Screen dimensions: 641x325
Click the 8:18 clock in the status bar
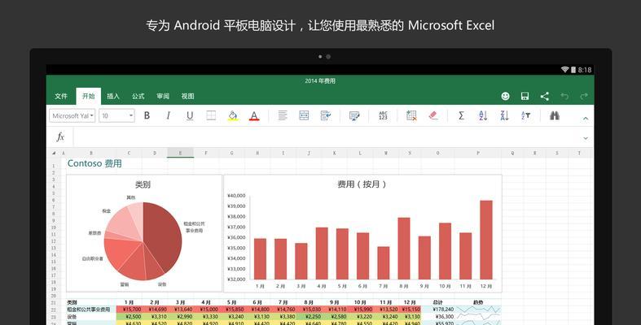[x=585, y=70]
